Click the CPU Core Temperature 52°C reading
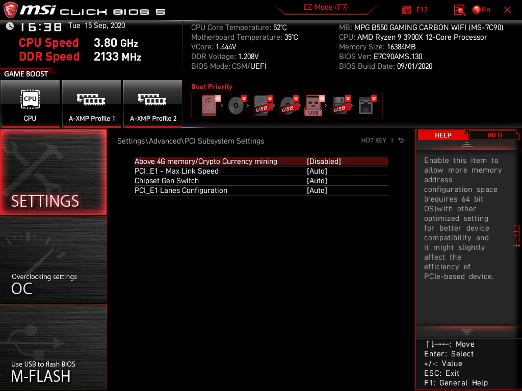Viewport: 522px width, 391px height. click(239, 27)
